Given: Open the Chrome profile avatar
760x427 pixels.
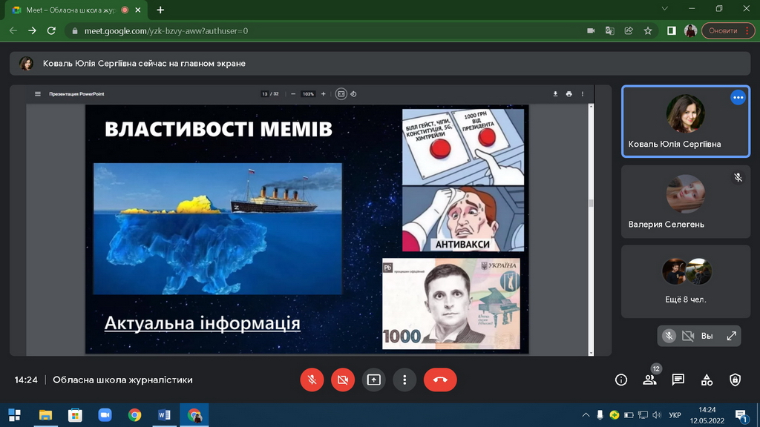Looking at the screenshot, I should coord(691,30).
